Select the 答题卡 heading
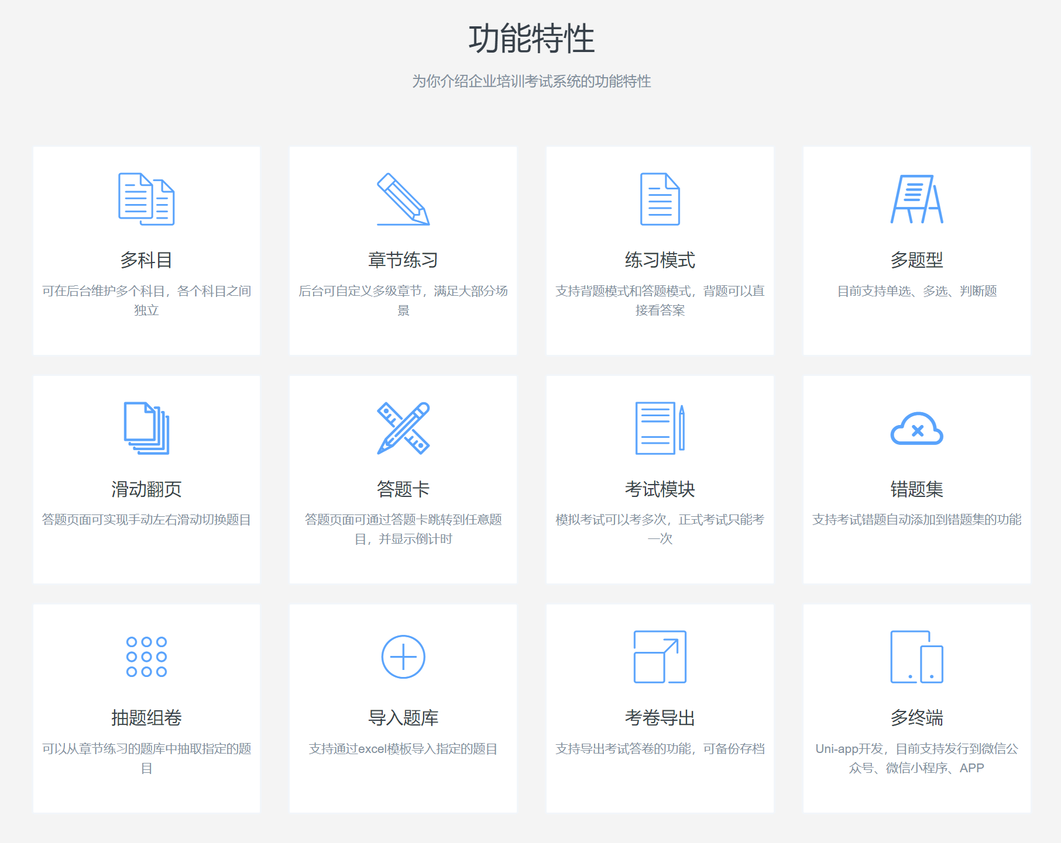 click(403, 489)
